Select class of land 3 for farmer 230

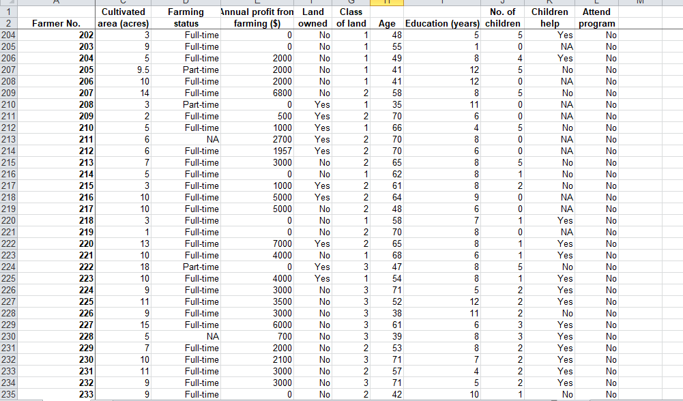[x=351, y=359]
